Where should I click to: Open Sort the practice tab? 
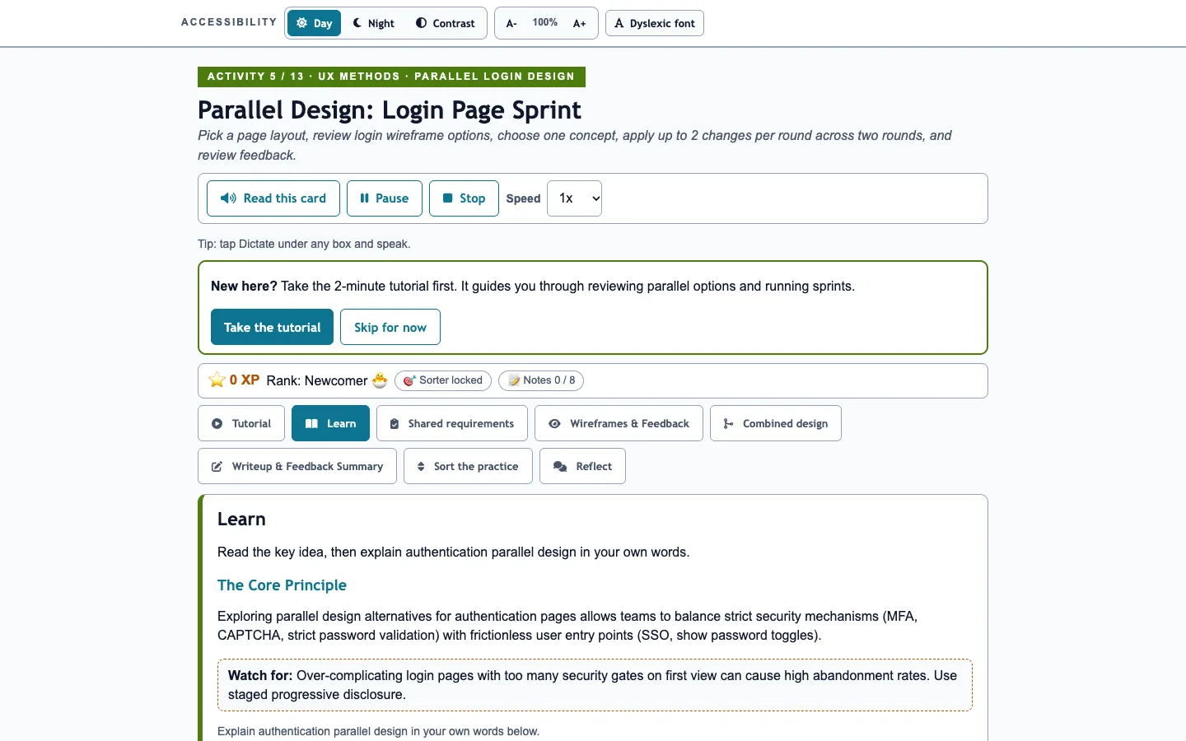coord(468,466)
